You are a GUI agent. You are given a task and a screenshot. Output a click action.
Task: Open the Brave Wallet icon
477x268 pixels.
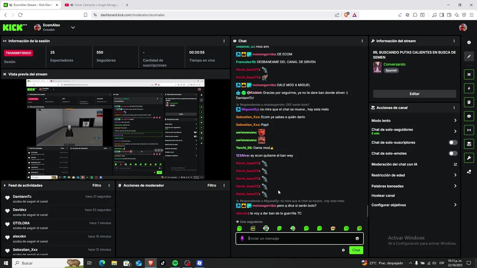tap(449, 15)
